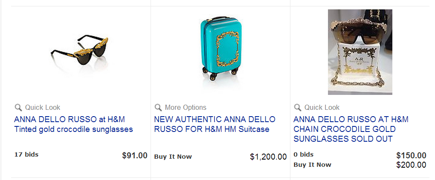Click the chain sunglasses display photo
The height and width of the screenshot is (180, 435).
360,52
